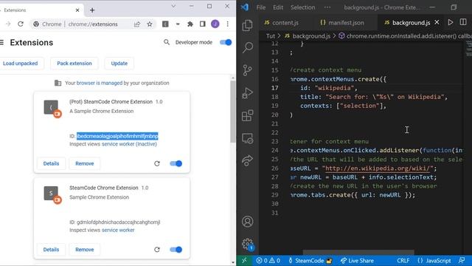472x266 pixels.
Task: Open the Selection menu in VS Code
Action: tap(302, 7)
